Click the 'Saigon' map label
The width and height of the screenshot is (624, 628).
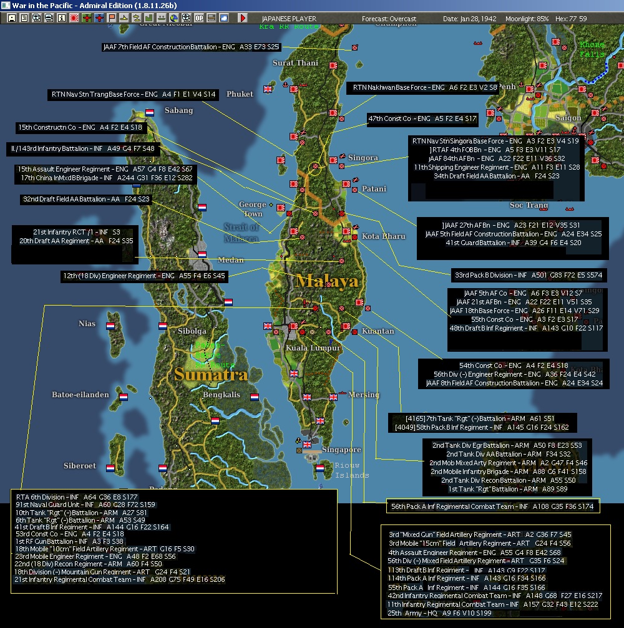pos(568,118)
